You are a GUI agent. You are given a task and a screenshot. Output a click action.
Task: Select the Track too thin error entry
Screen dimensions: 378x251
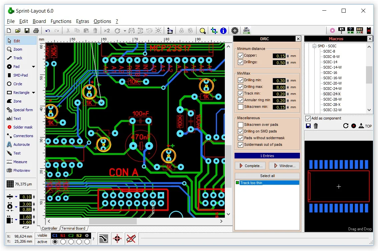tap(267, 182)
